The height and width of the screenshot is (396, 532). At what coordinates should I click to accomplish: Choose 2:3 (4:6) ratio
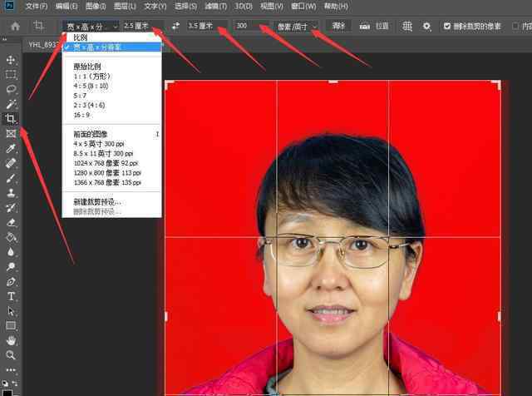111,106
